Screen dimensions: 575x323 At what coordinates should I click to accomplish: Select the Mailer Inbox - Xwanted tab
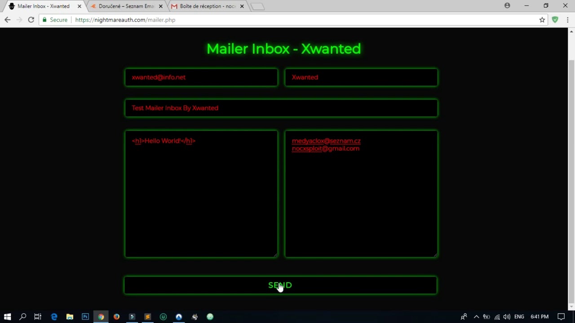[44, 6]
